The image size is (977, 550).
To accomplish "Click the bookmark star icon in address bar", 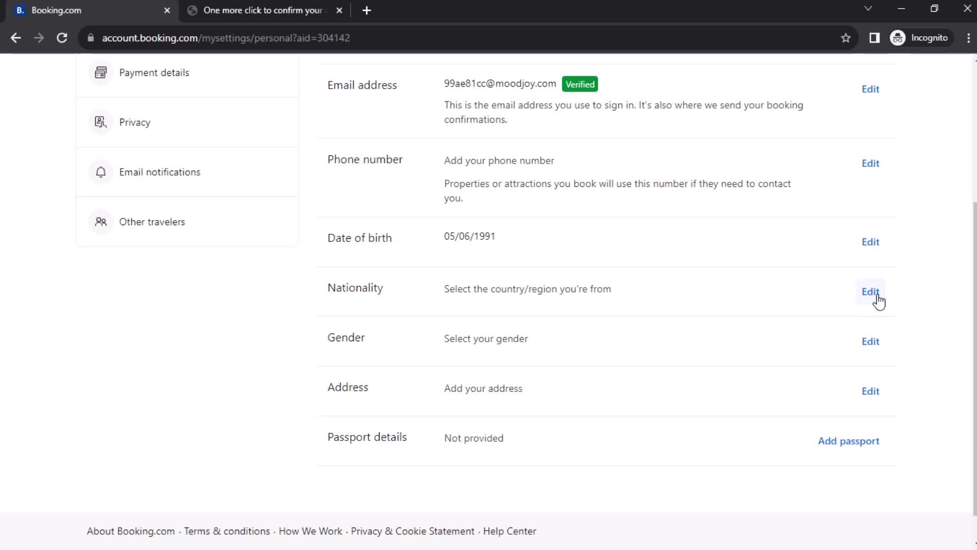I will point(846,38).
